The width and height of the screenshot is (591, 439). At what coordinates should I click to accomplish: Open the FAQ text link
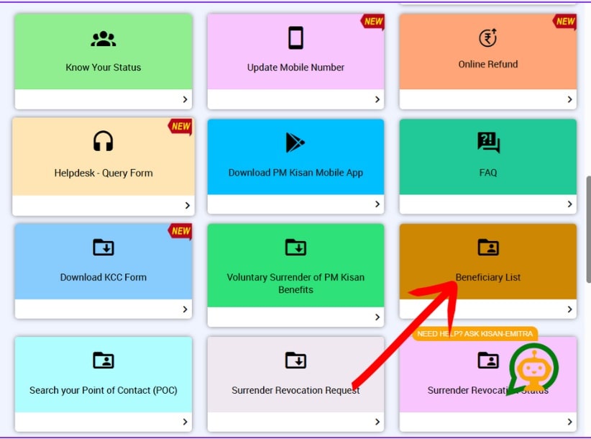click(x=488, y=173)
